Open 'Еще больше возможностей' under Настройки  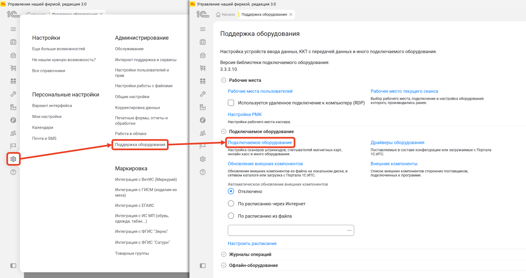58,49
